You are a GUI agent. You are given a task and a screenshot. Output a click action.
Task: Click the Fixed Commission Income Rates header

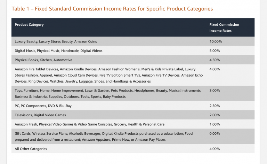pos(224,28)
